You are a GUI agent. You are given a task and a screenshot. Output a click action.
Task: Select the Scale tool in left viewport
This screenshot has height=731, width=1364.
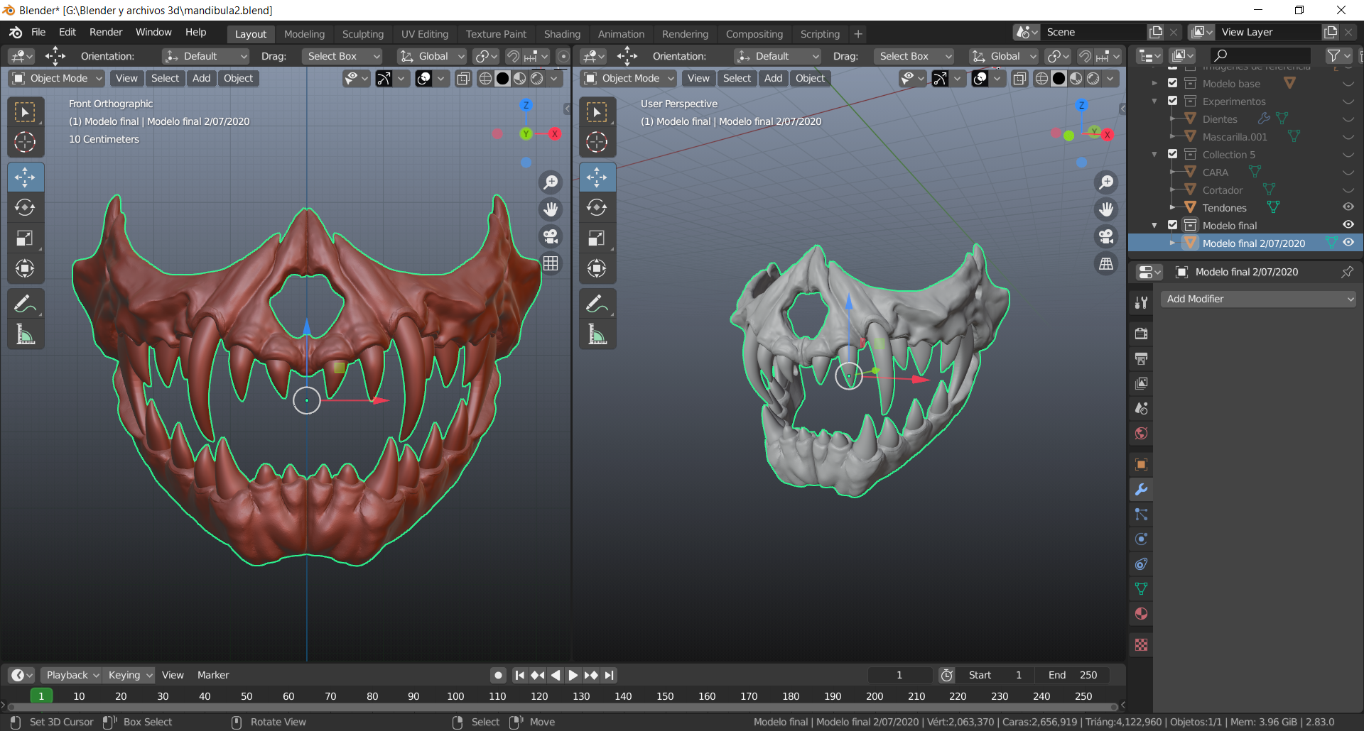(x=26, y=238)
